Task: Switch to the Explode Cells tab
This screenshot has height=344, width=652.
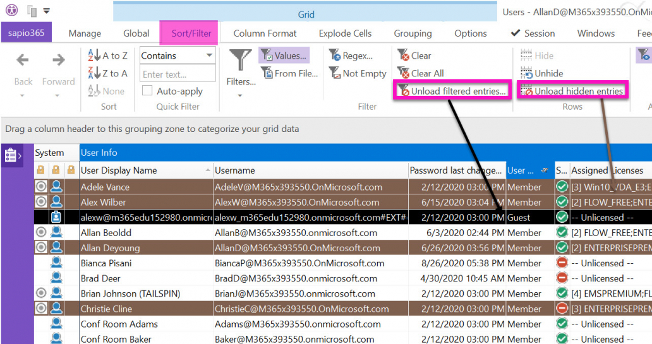Action: click(x=345, y=33)
